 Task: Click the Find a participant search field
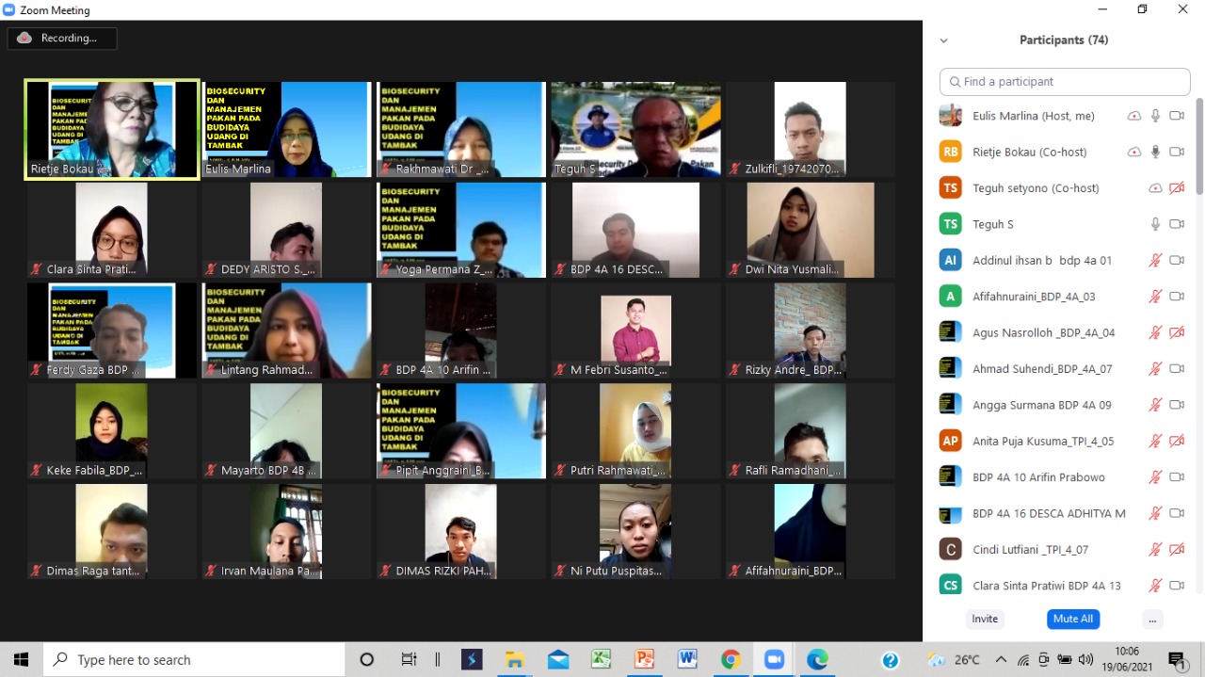tap(1065, 82)
